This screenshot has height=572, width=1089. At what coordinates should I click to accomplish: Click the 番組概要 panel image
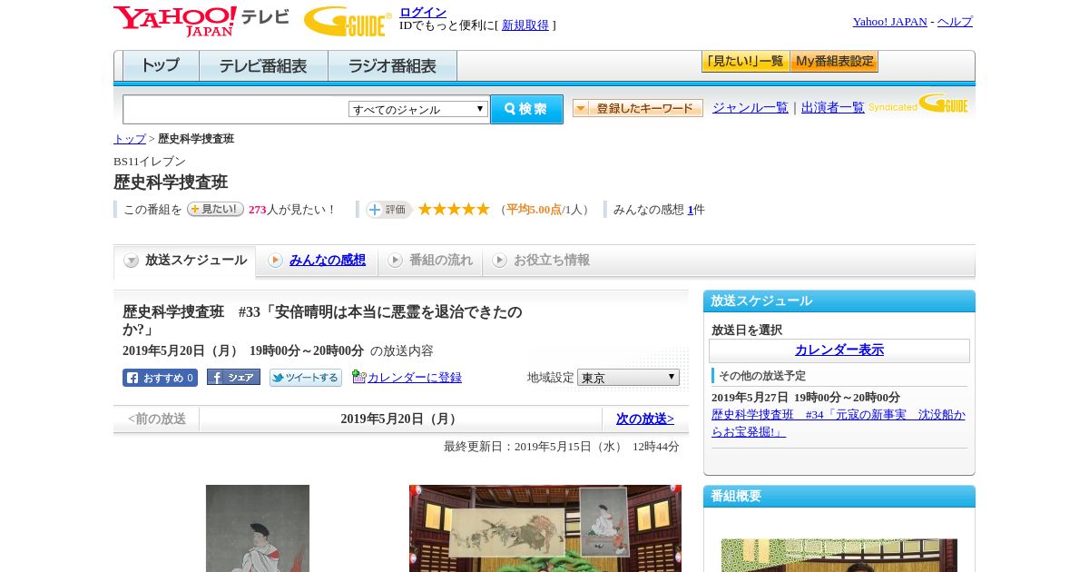[839, 556]
